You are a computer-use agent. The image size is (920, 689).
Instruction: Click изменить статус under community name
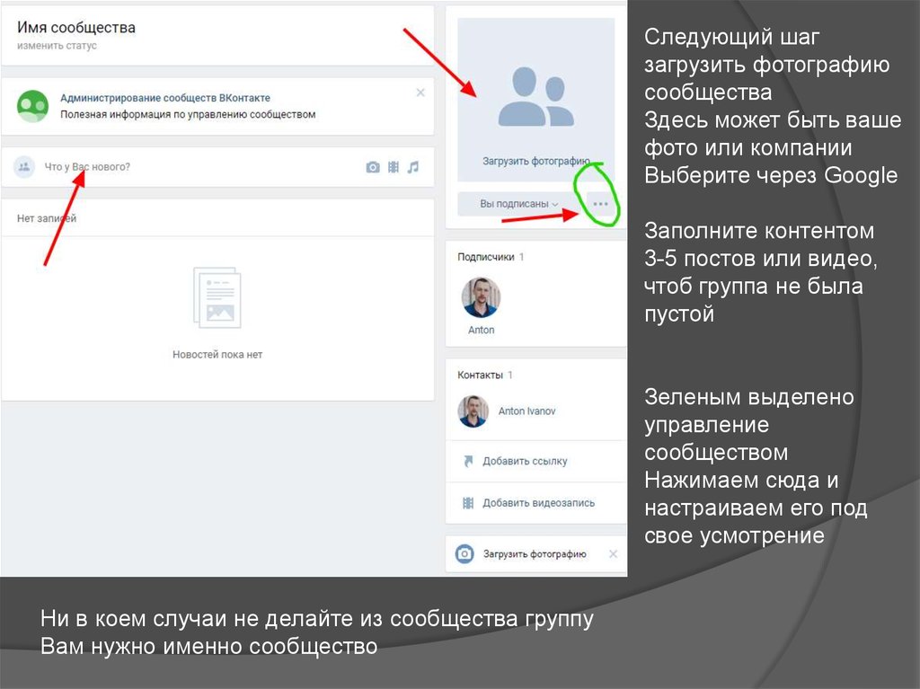pyautogui.click(x=57, y=46)
